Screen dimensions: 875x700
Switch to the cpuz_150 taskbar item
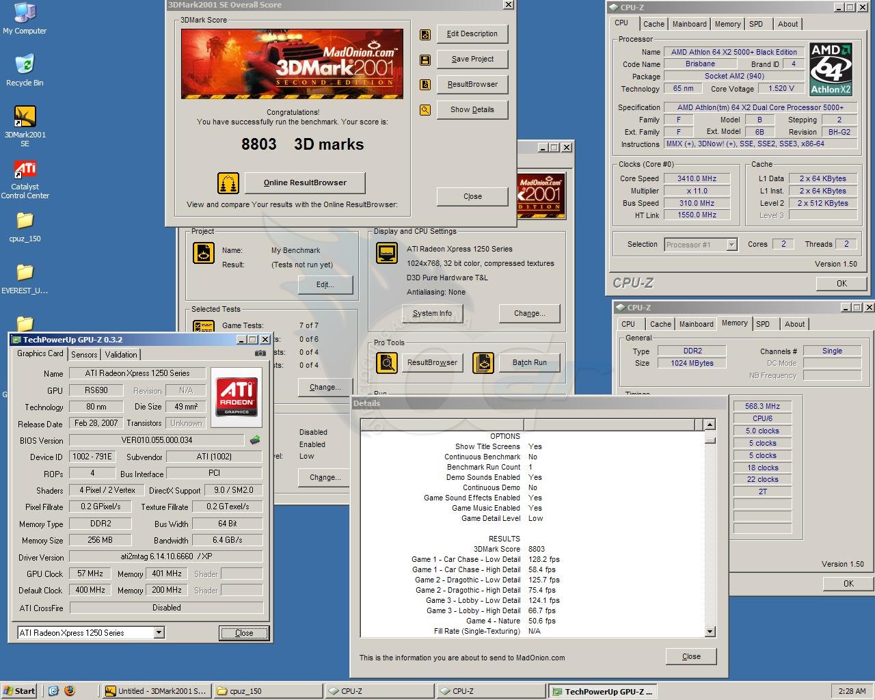[x=267, y=691]
